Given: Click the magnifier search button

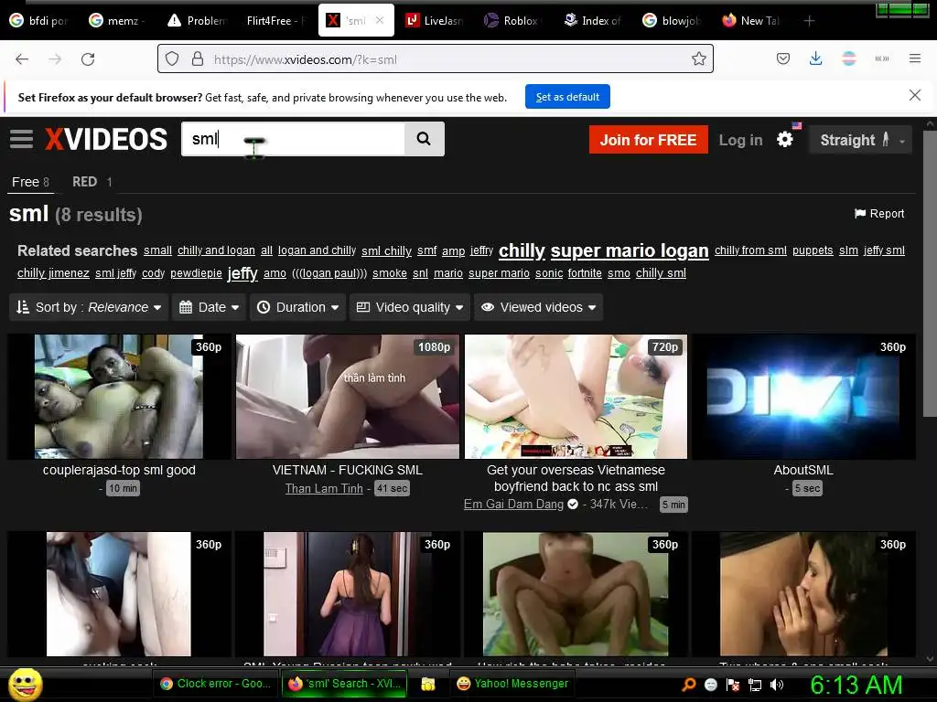Looking at the screenshot, I should pyautogui.click(x=424, y=139).
